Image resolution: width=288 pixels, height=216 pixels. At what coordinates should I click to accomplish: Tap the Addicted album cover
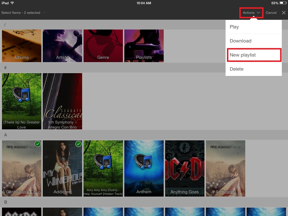62,168
